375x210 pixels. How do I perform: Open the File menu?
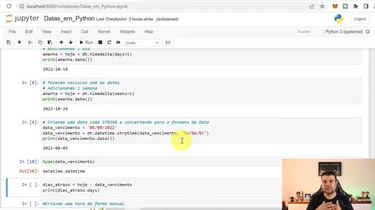pyautogui.click(x=12, y=32)
